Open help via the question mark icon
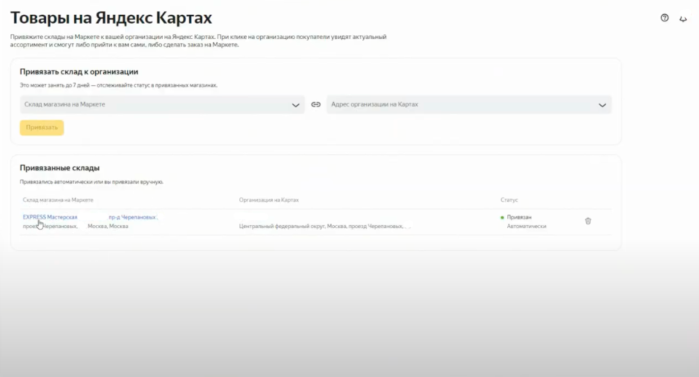 tap(665, 18)
